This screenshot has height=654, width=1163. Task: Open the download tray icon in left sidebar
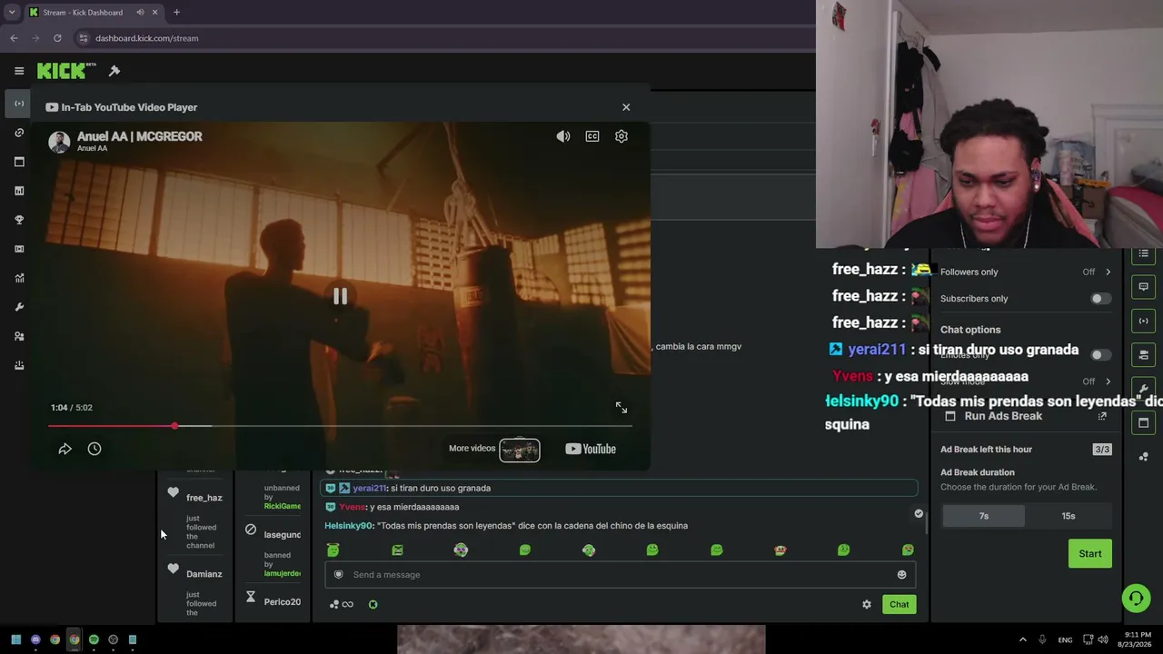coord(19,365)
